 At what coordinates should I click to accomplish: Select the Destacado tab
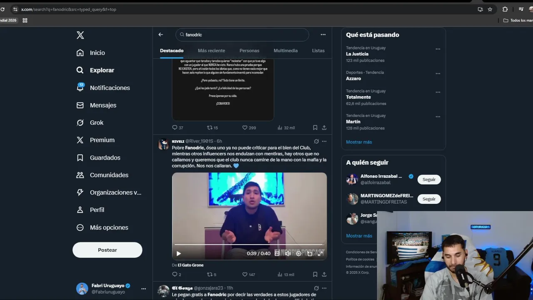coord(172,51)
